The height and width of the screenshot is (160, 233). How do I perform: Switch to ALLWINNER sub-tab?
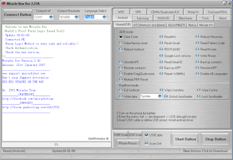pyautogui.click(x=176, y=25)
